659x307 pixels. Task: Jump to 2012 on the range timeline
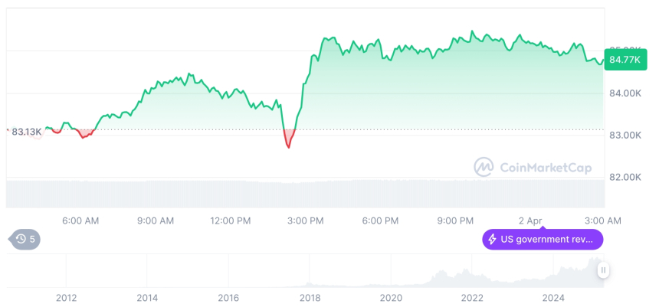point(67,298)
